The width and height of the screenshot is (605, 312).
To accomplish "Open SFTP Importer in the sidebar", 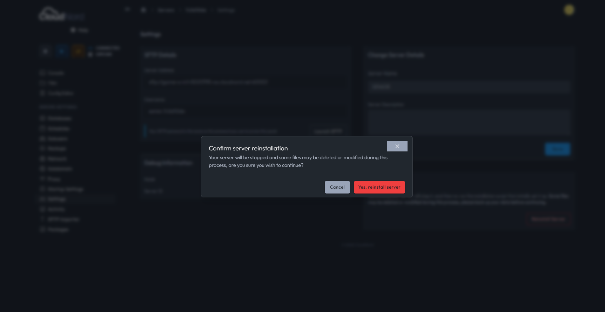I will tap(59, 219).
